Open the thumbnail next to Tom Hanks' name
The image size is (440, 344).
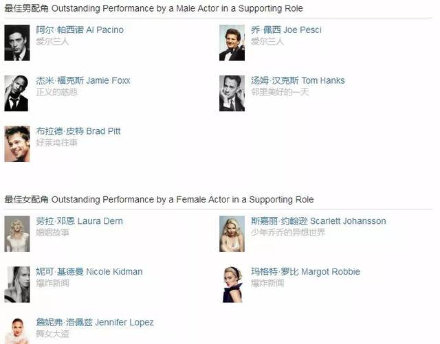232,93
